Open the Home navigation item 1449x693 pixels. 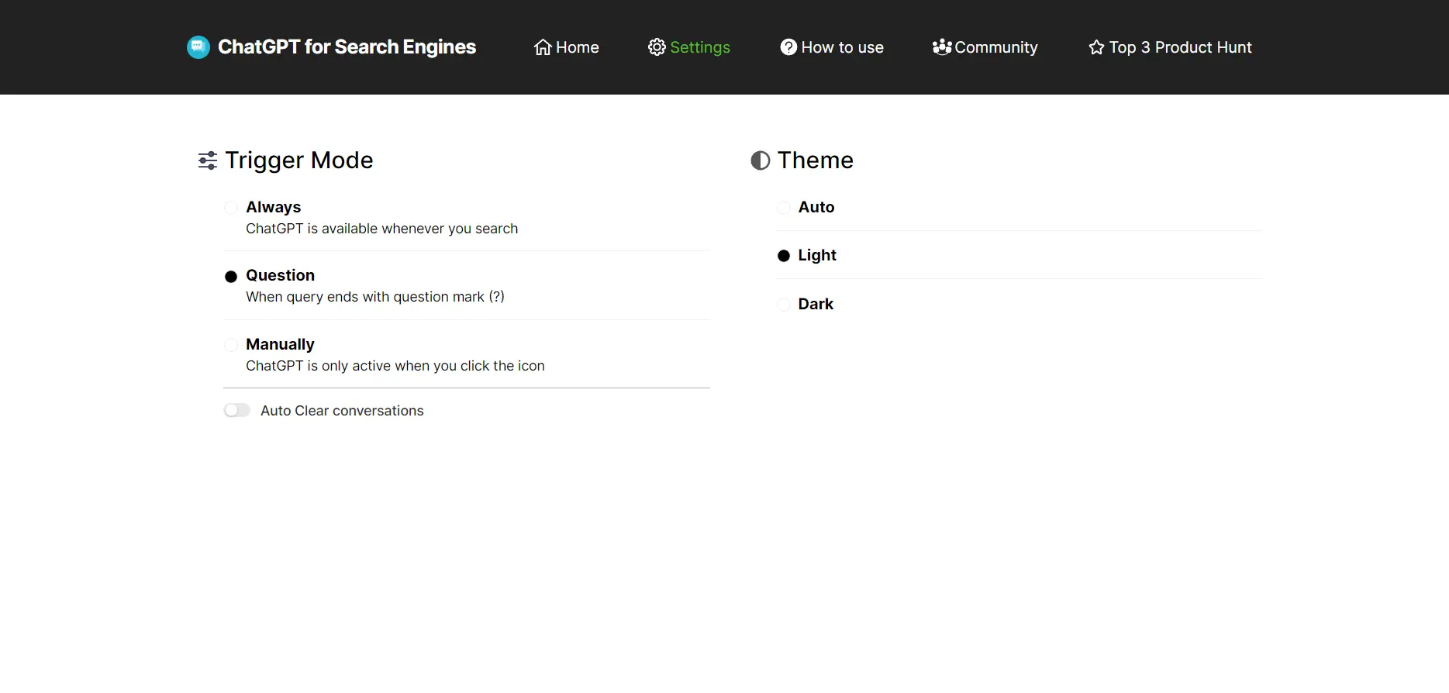[577, 47]
